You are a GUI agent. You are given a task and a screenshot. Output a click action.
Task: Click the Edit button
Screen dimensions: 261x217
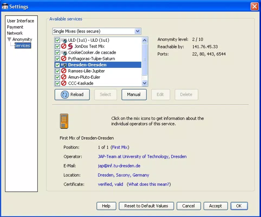coord(160,94)
